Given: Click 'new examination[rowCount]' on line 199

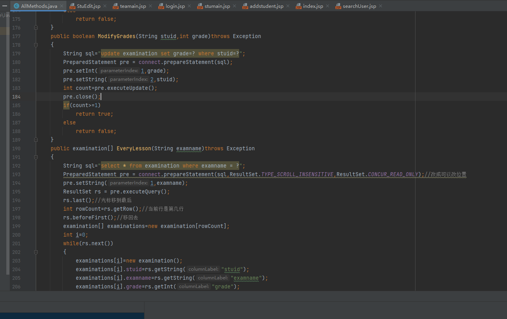Looking at the screenshot, I should point(187,226).
